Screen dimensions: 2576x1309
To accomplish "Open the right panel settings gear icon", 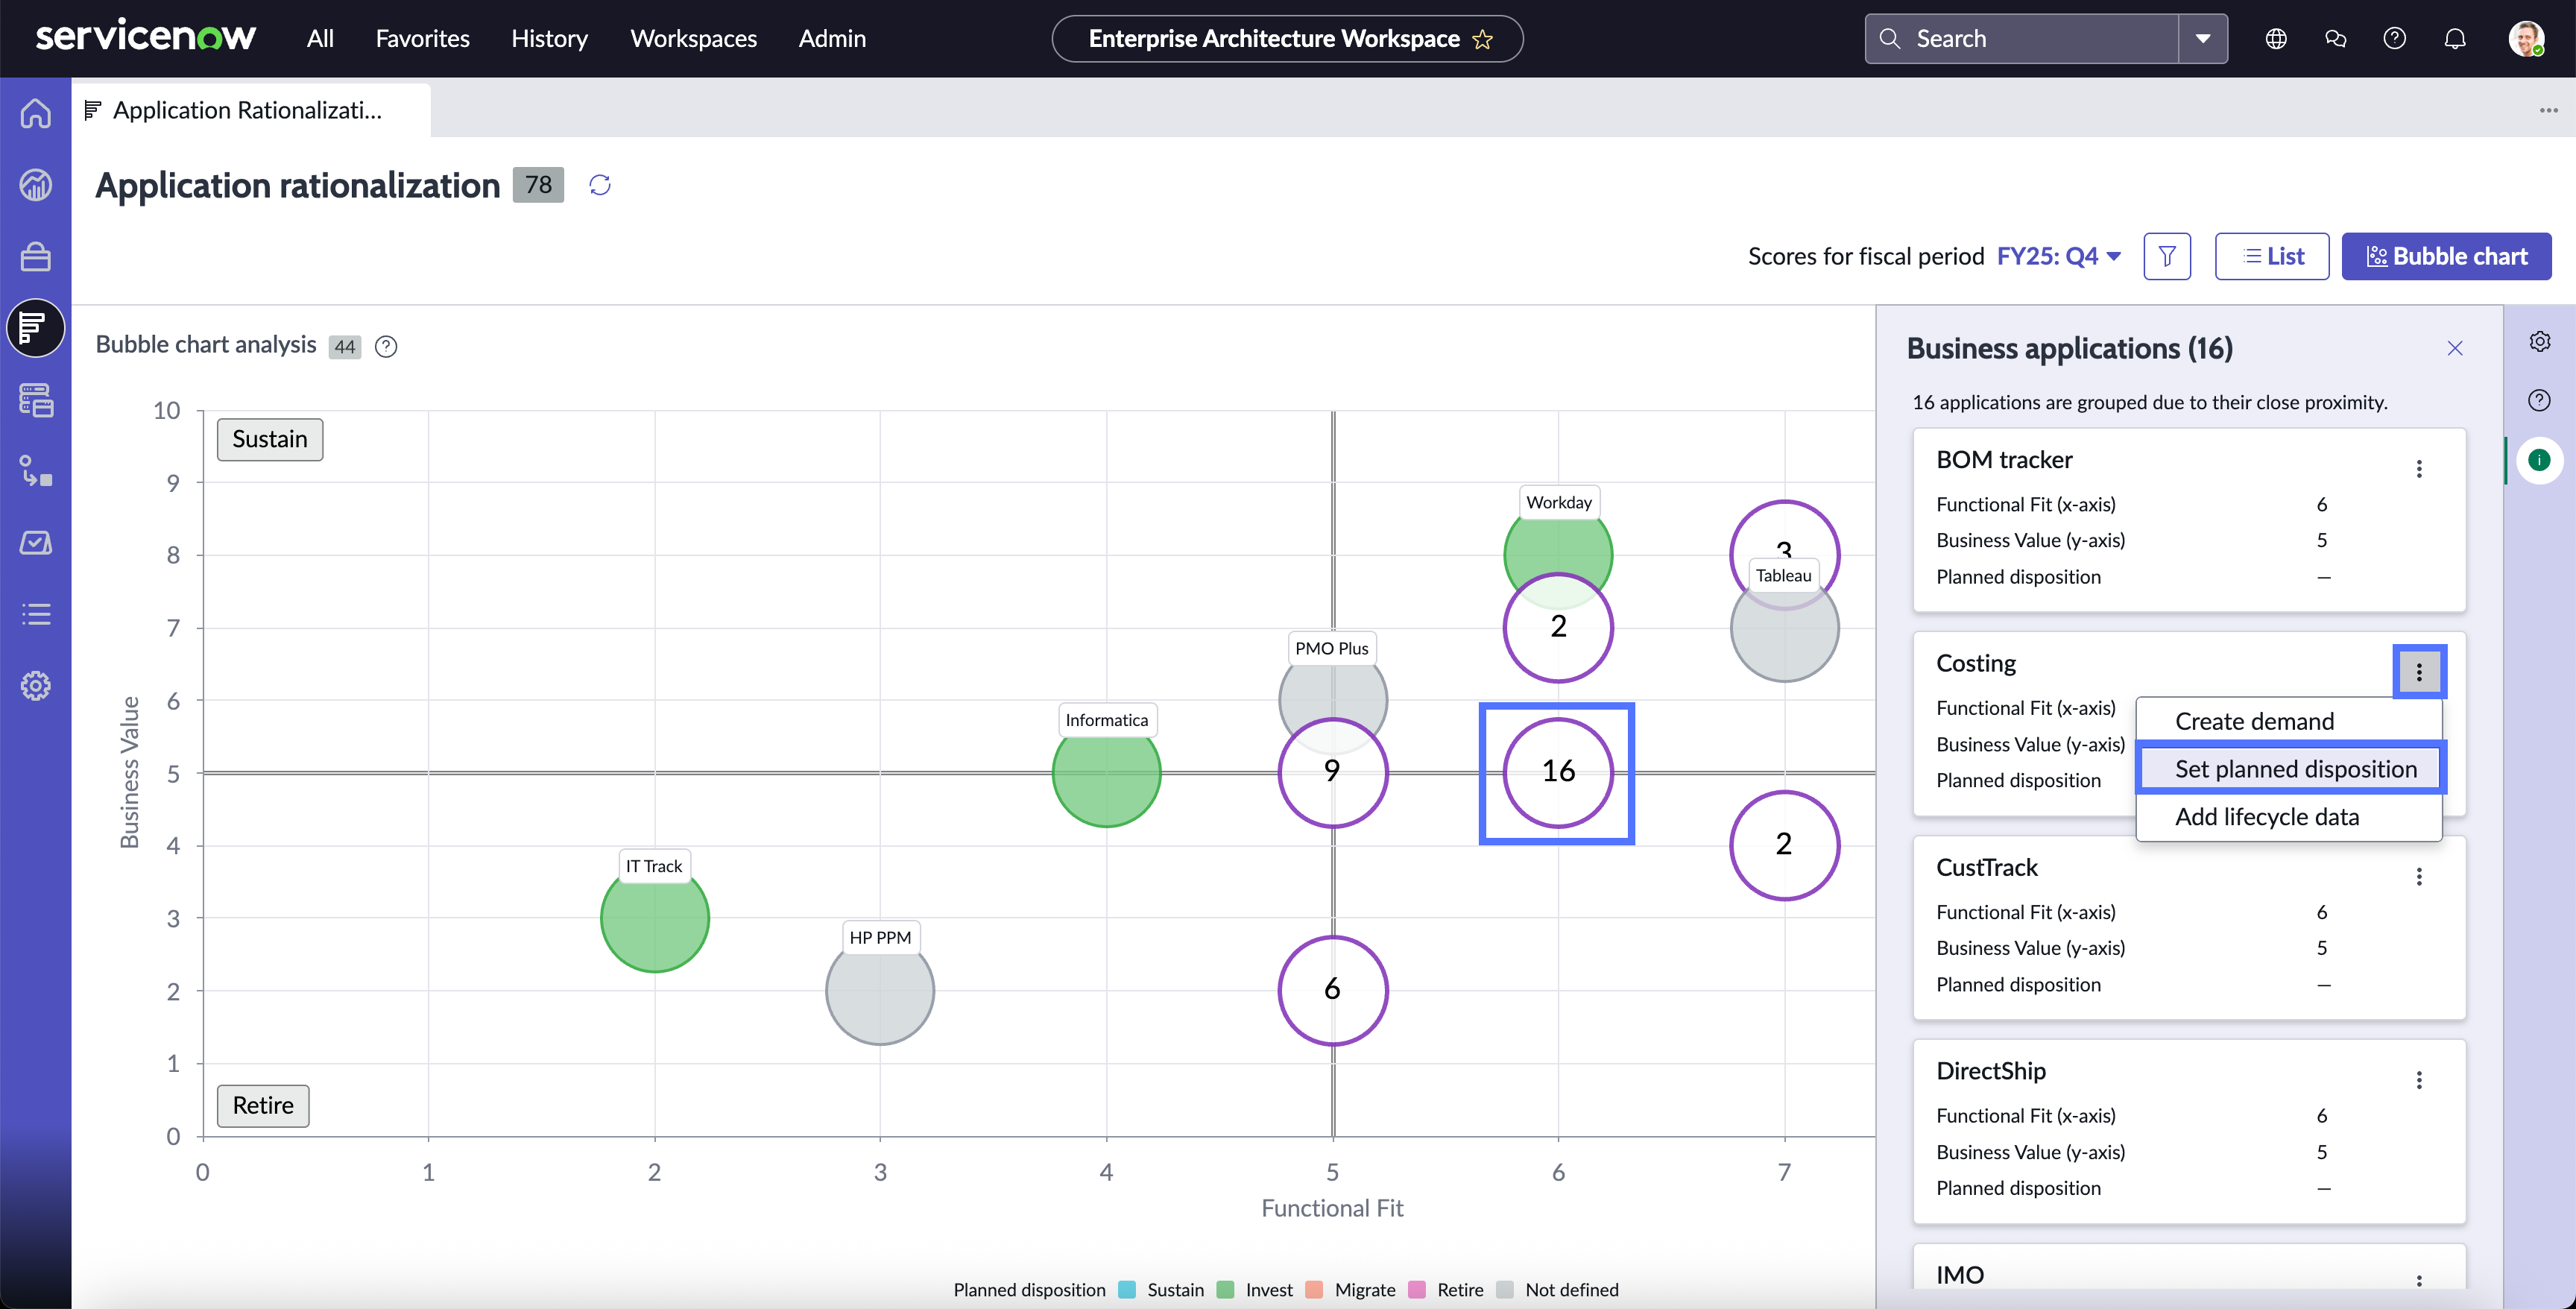I will click(2539, 341).
